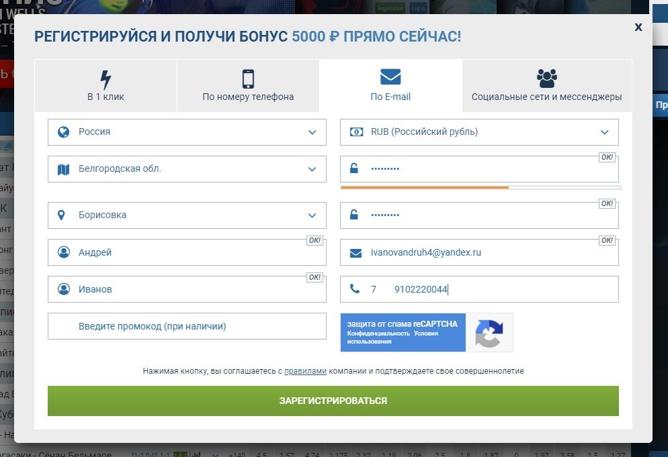Click the reCAPTCHA logo icon
This screenshot has height=457, width=668.
point(489,333)
